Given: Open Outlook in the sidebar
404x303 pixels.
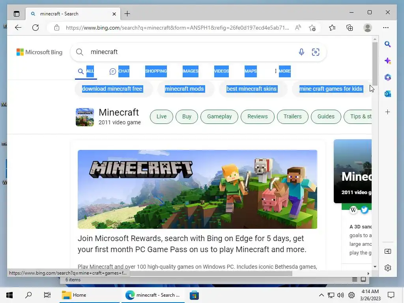Looking at the screenshot, I should pos(387,94).
